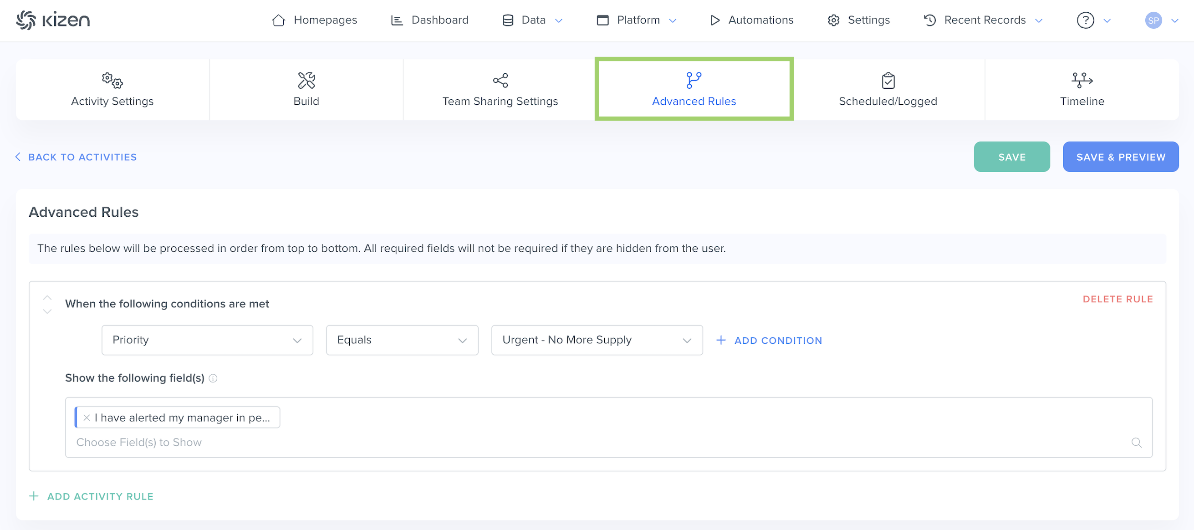Click the Delete Rule link

1117,299
